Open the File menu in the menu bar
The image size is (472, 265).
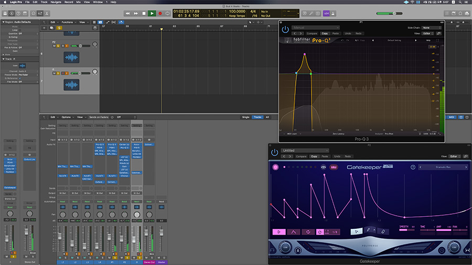coord(27,2)
